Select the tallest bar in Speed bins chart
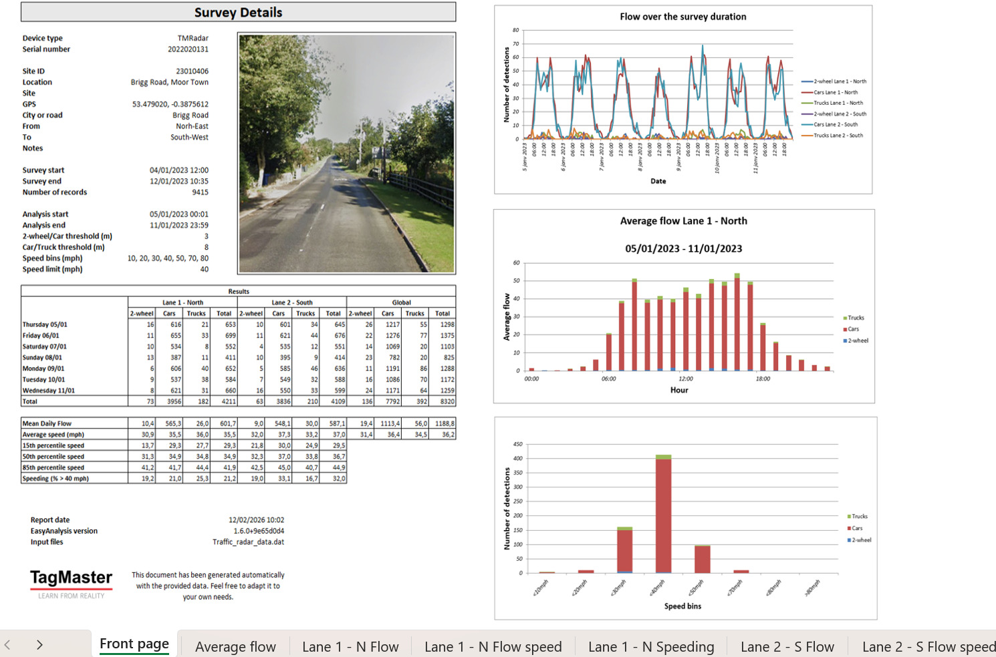Viewport: 996px width, 657px height. pyautogui.click(x=663, y=514)
